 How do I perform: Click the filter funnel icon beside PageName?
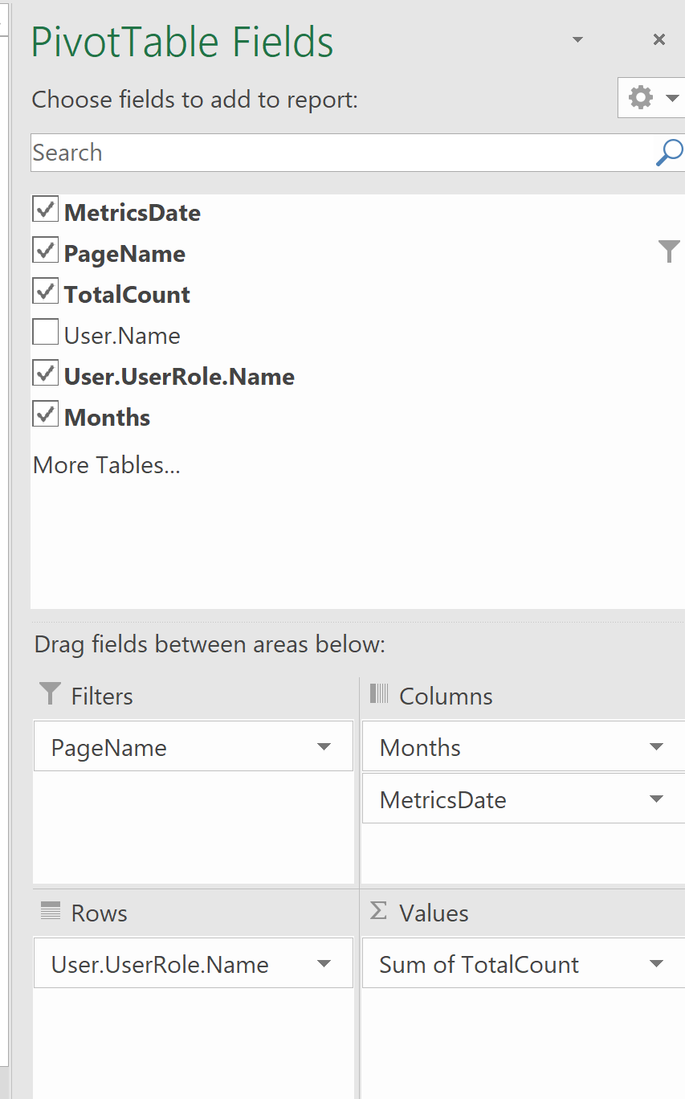pyautogui.click(x=668, y=252)
